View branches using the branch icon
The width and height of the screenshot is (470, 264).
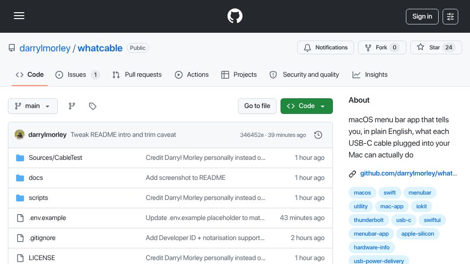(x=71, y=106)
